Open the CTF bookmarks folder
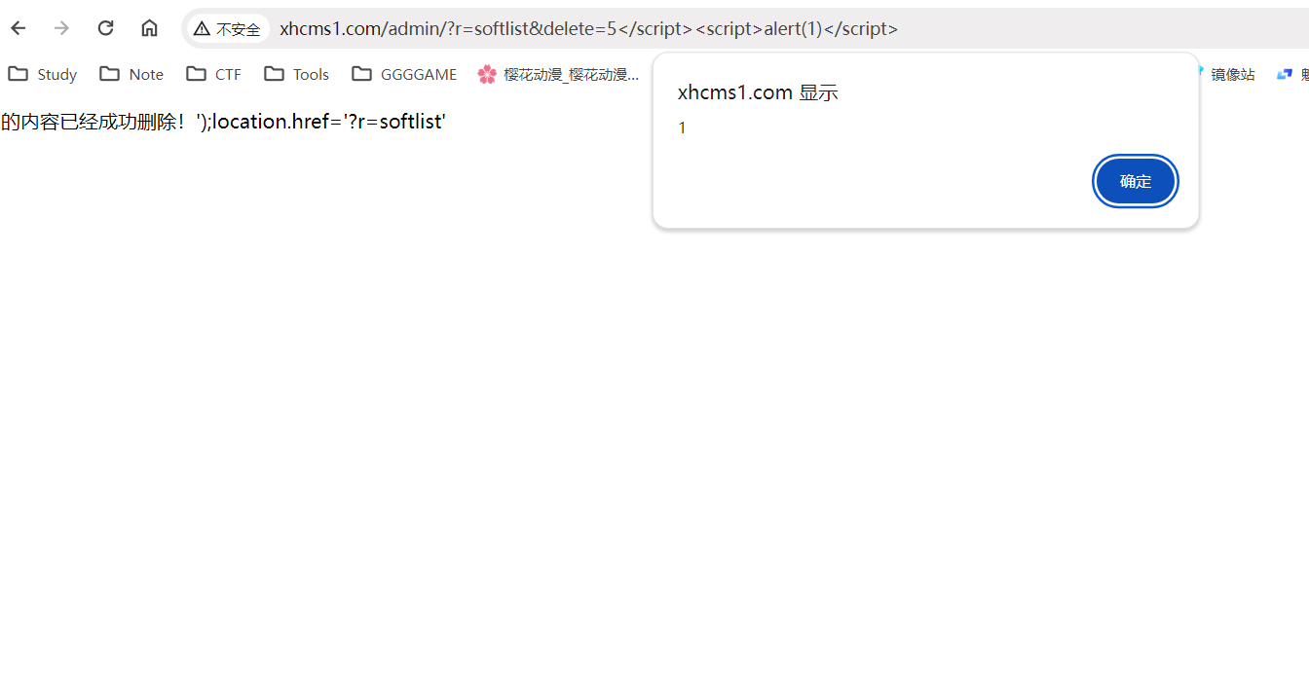Viewport: 1309px width, 689px height. (x=214, y=74)
